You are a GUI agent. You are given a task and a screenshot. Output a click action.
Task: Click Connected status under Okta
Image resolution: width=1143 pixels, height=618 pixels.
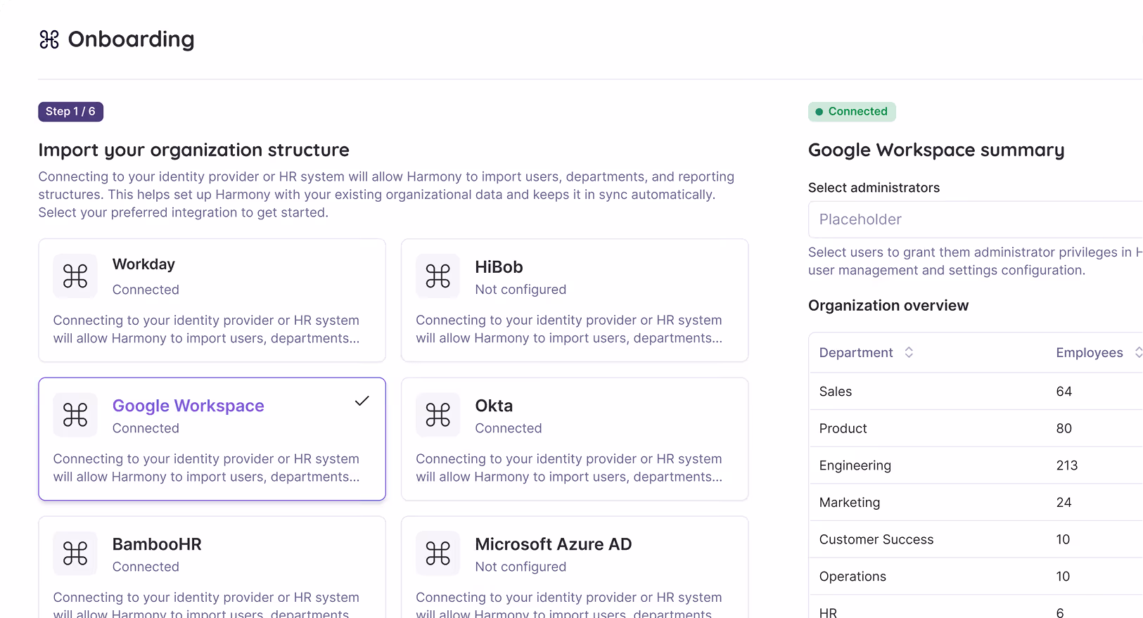coord(509,428)
